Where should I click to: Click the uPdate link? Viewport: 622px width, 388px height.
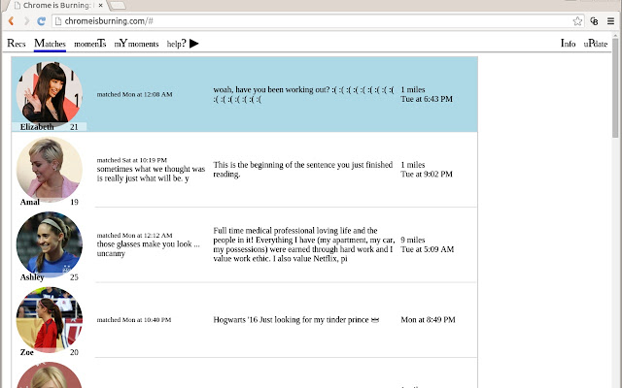pos(596,44)
